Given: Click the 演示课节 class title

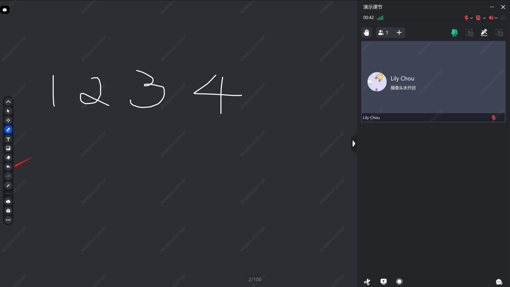Looking at the screenshot, I should 373,7.
